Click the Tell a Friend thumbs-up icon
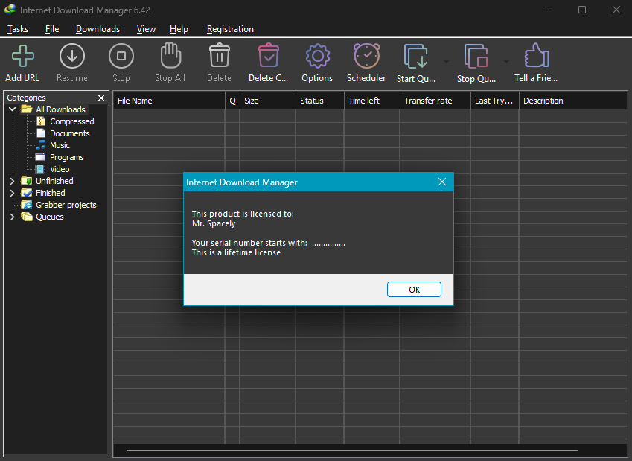The width and height of the screenshot is (632, 461). click(x=537, y=56)
